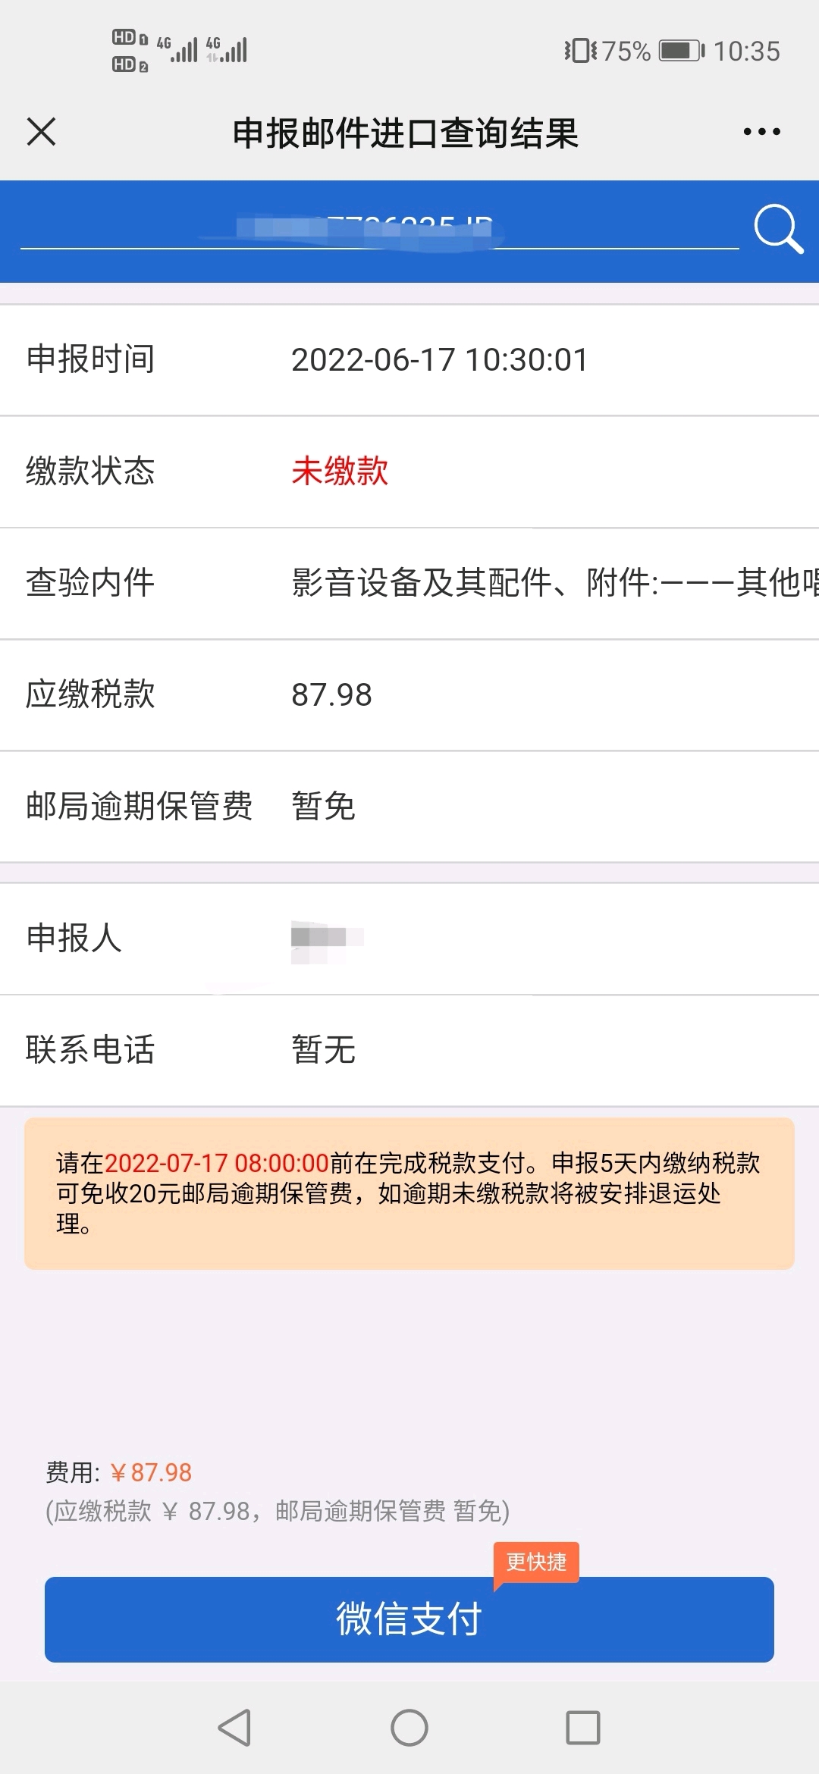
Task: Tap the 查验内件 contents row
Action: pyautogui.click(x=409, y=583)
